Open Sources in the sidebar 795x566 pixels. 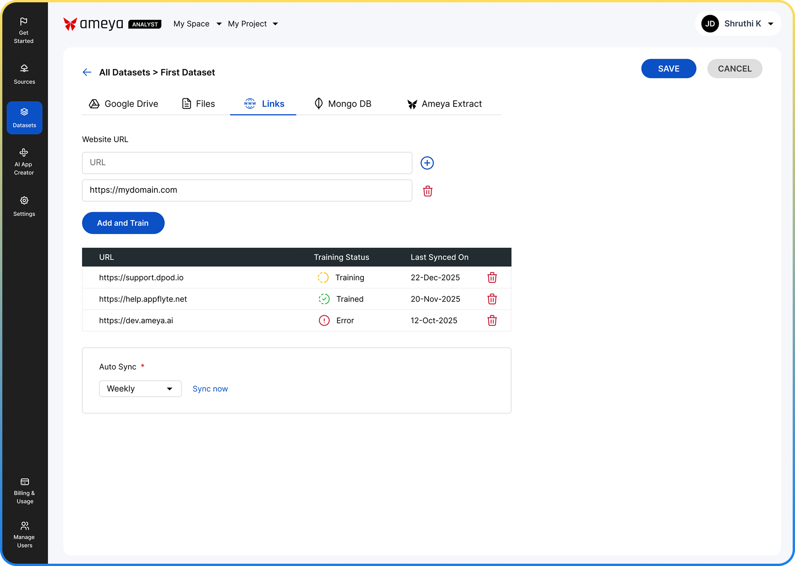pos(24,74)
